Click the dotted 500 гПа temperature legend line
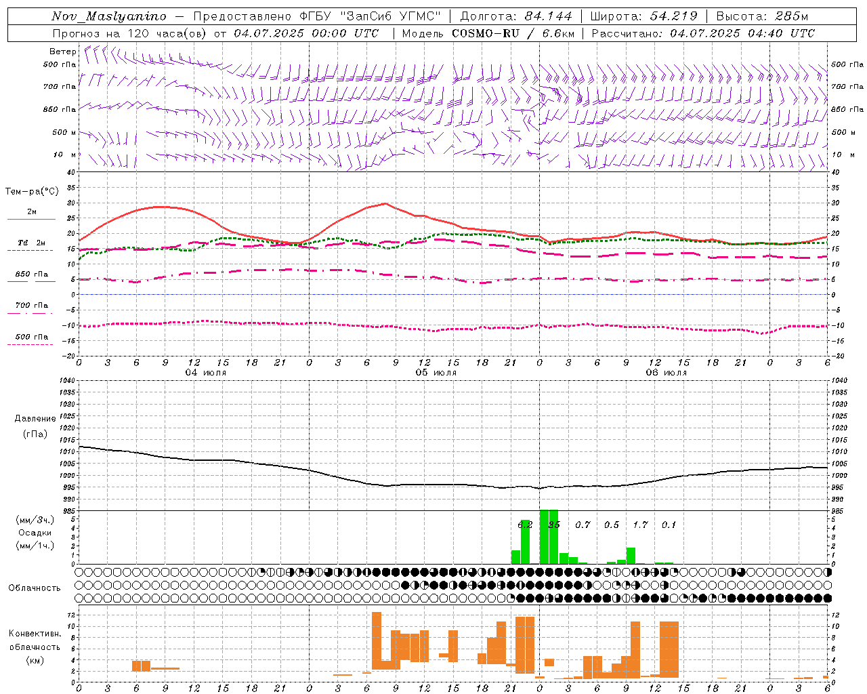The height and width of the screenshot is (694, 867). tap(30, 345)
